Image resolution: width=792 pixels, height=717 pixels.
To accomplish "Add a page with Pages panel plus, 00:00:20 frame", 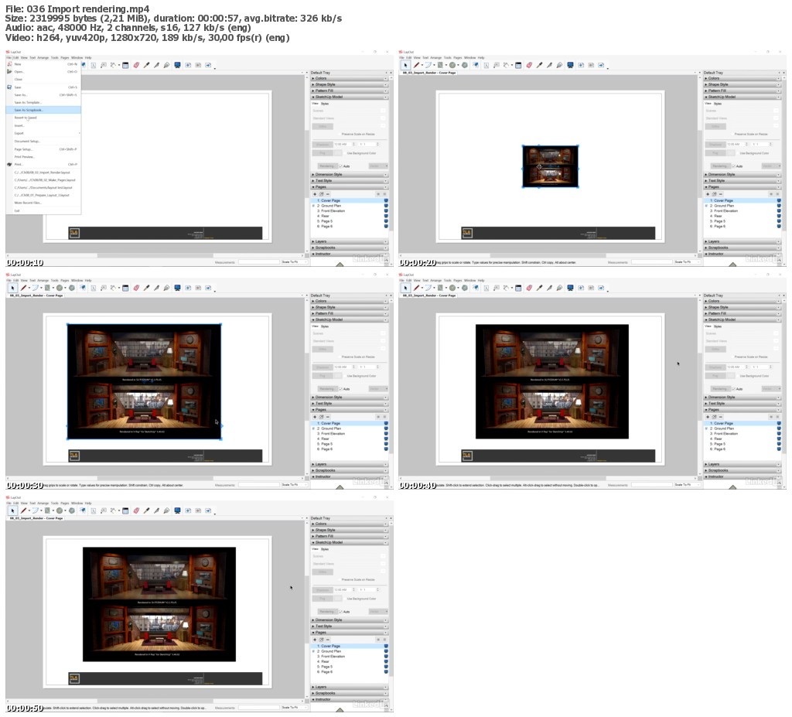I will pyautogui.click(x=708, y=194).
